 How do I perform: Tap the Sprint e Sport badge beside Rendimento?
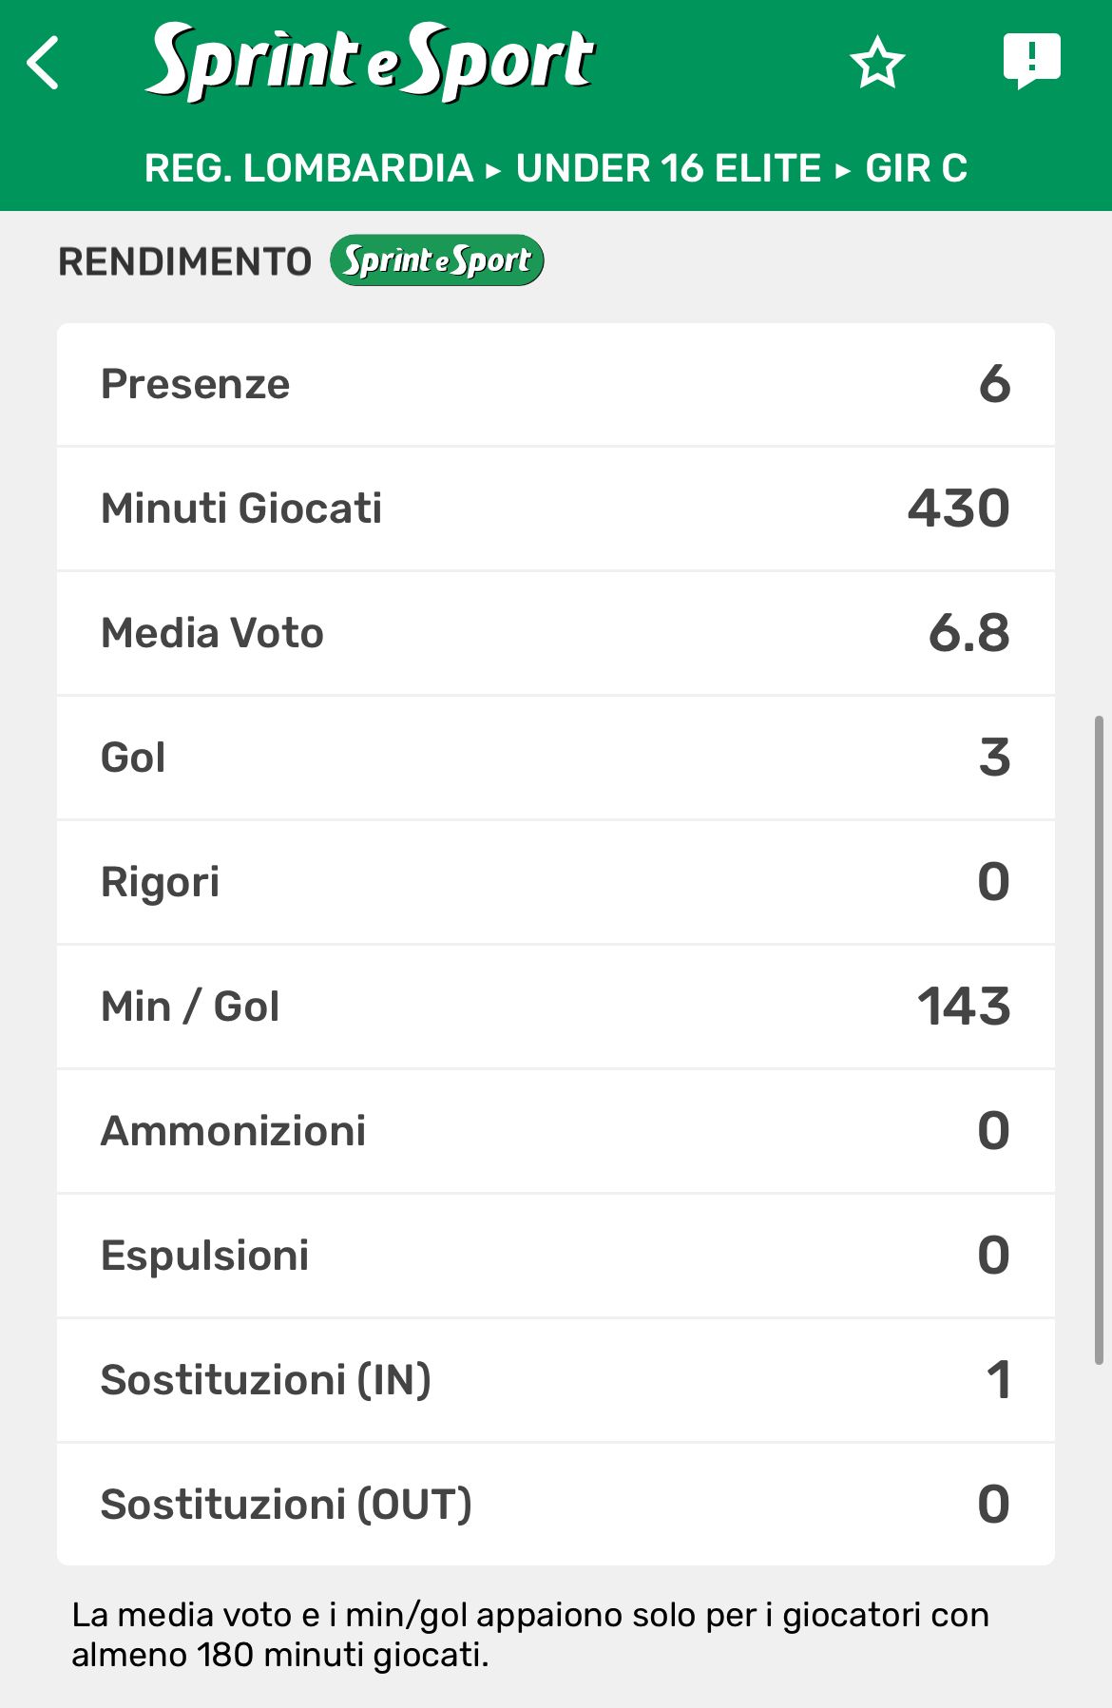pyautogui.click(x=437, y=260)
